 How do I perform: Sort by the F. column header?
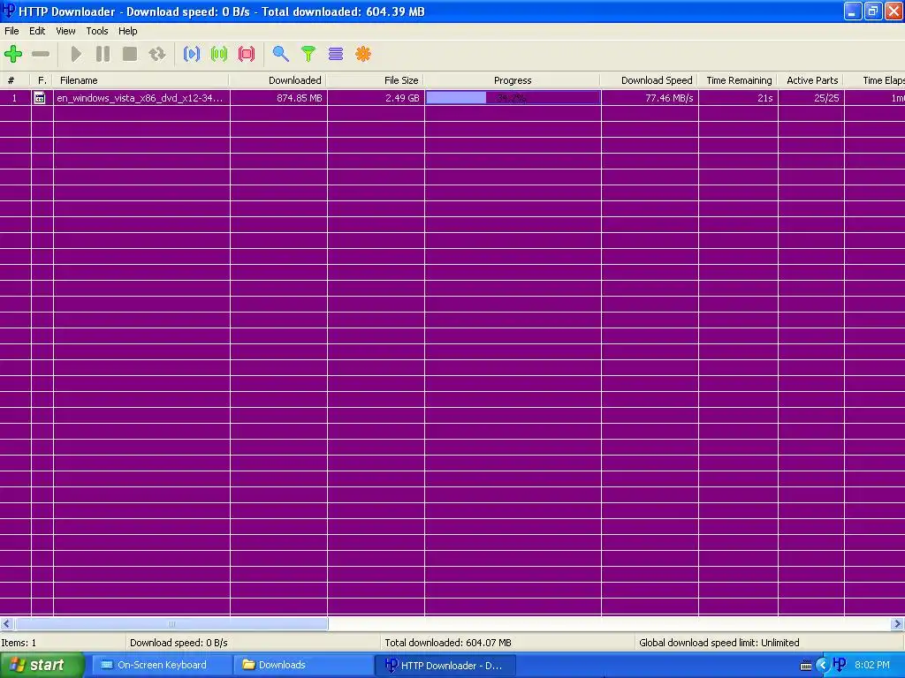click(x=42, y=80)
